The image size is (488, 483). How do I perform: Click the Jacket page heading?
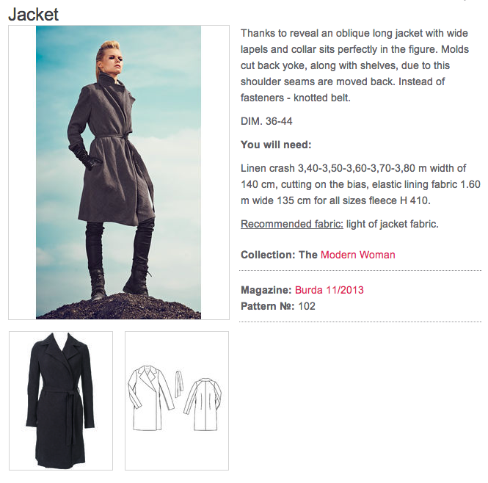coord(33,15)
